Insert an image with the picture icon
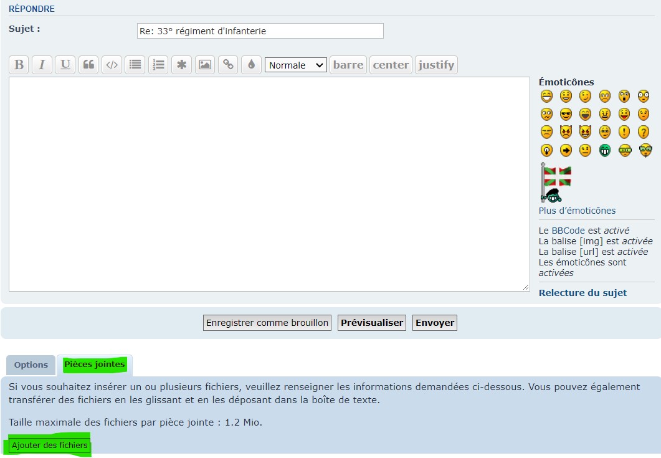 point(204,65)
